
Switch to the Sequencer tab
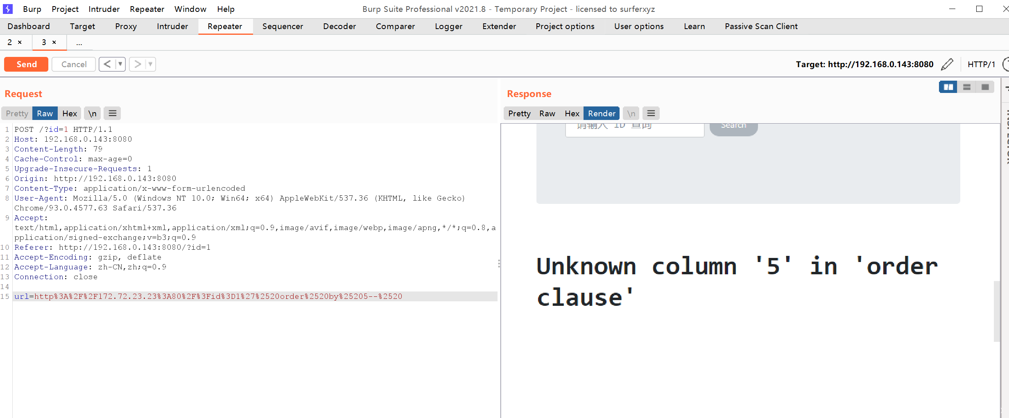point(283,26)
